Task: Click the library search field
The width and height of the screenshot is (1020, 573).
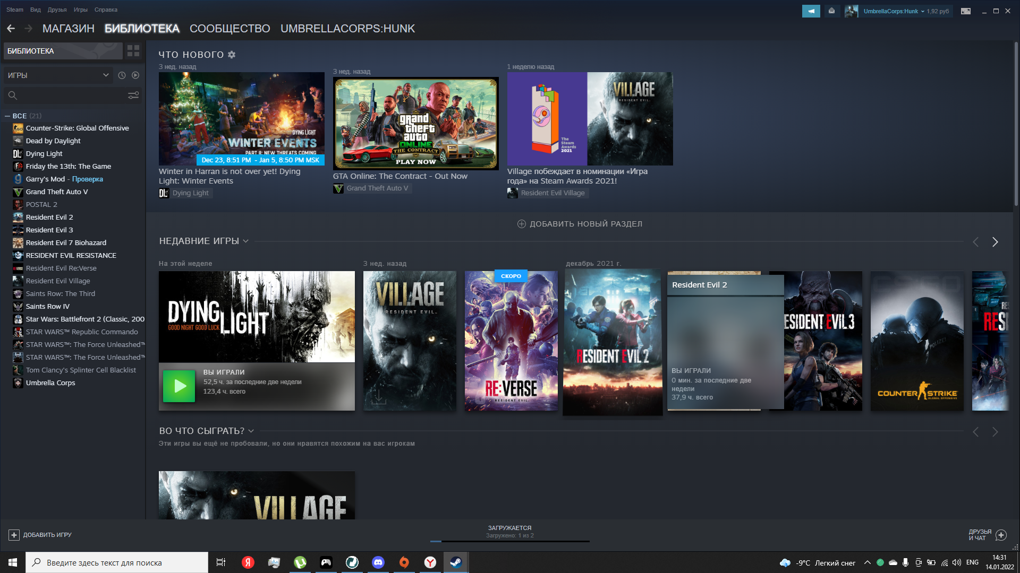Action: tap(72, 95)
